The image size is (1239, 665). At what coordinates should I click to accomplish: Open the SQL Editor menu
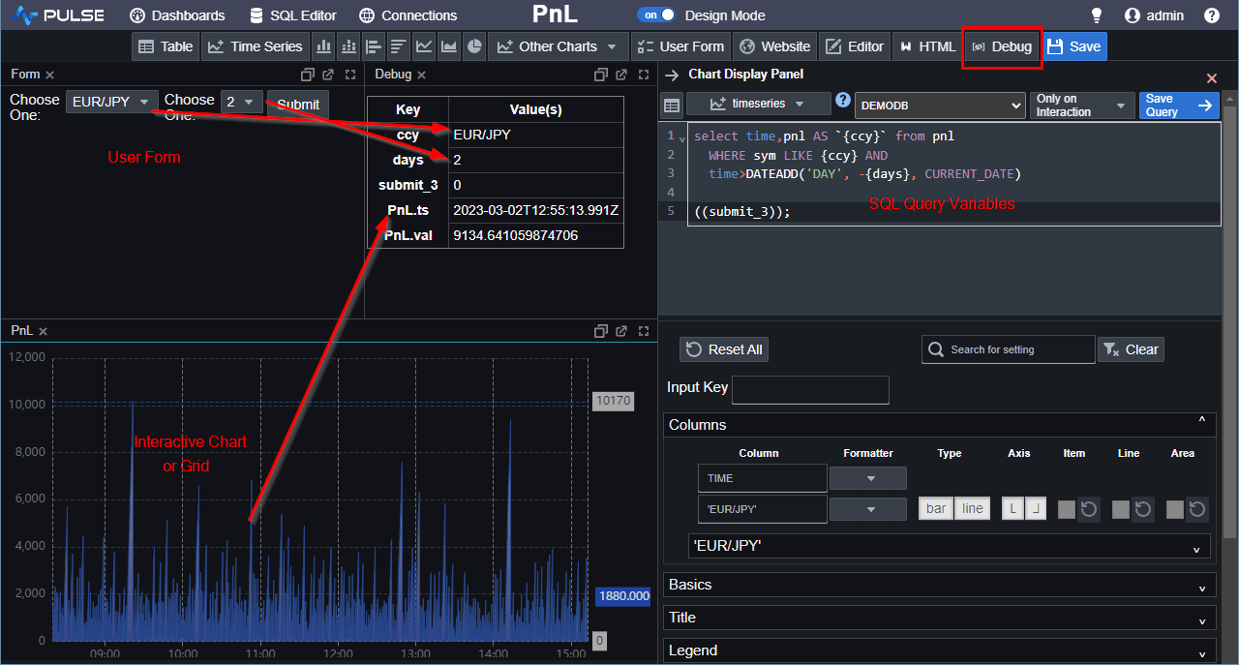293,15
